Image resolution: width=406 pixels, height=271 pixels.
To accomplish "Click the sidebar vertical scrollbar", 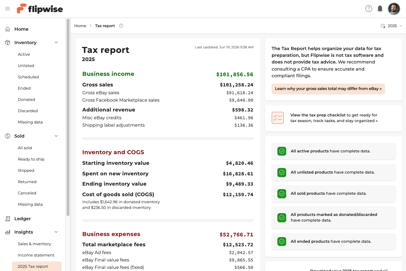I will click(x=68, y=117).
